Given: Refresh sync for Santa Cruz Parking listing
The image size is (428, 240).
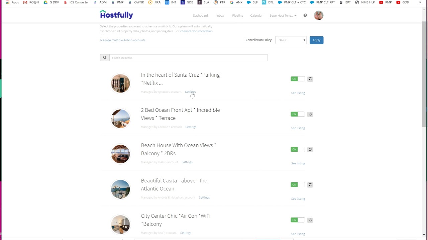Looking at the screenshot, I should tap(310, 79).
